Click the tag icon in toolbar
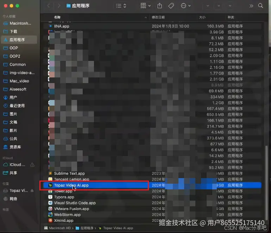The image size is (271, 233). pyautogui.click(x=171, y=6)
